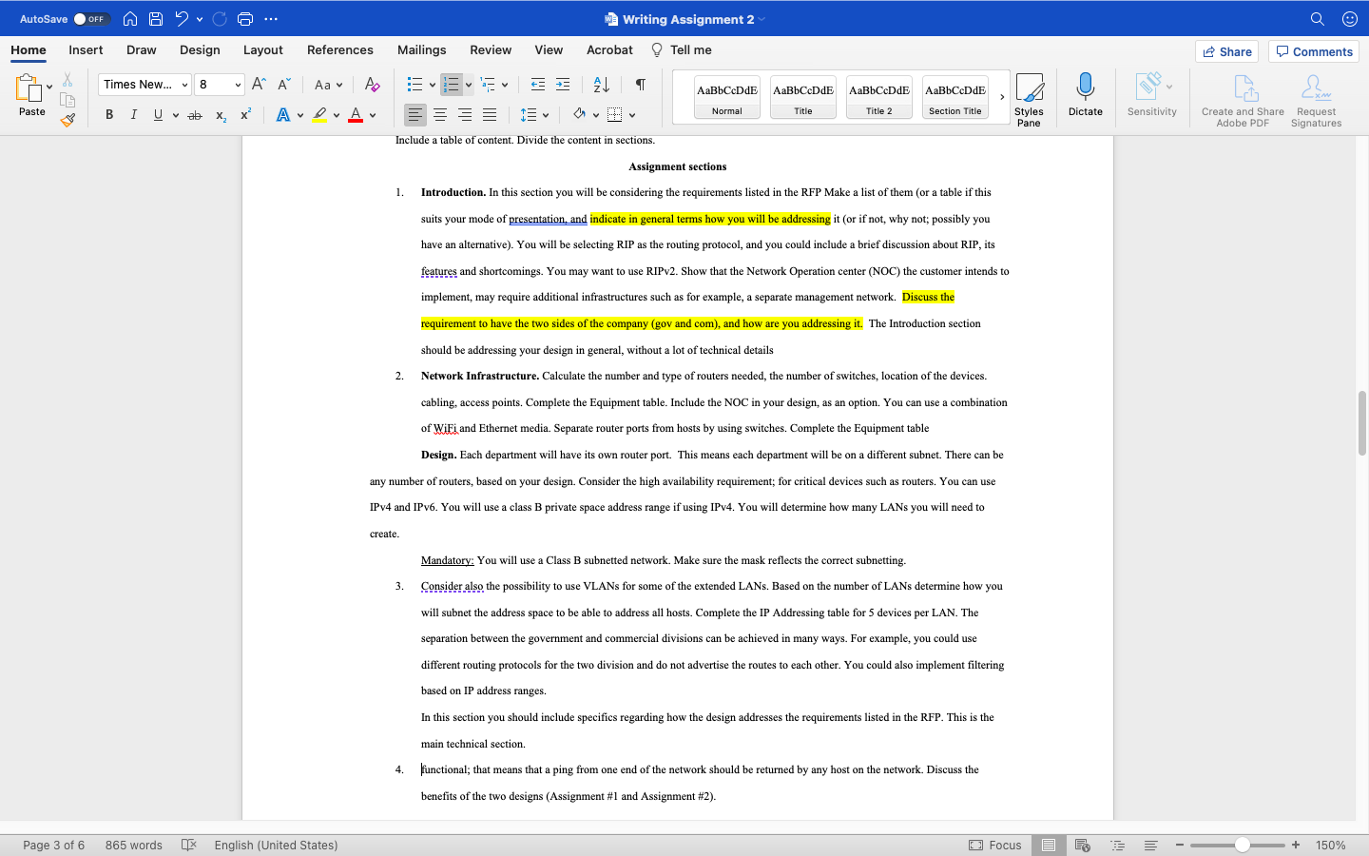The width and height of the screenshot is (1369, 856).
Task: Decrease font size with small A icon
Action: coord(283,85)
